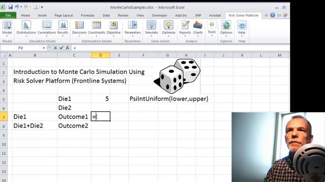Open the Decisions variables icon
325x182 pixels.
[79, 28]
